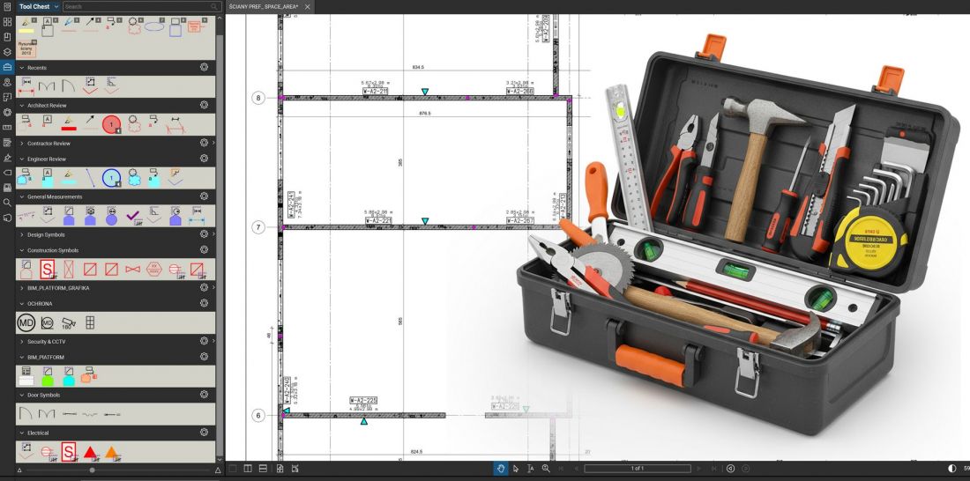Select the red S symbol in Electrical

[x=69, y=452]
